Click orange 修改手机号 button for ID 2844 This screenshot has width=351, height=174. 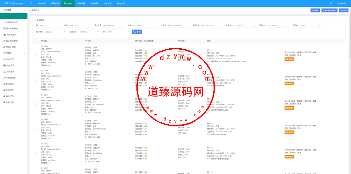point(289,108)
